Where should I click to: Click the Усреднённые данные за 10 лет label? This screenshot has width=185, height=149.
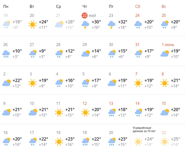click(x=142, y=129)
